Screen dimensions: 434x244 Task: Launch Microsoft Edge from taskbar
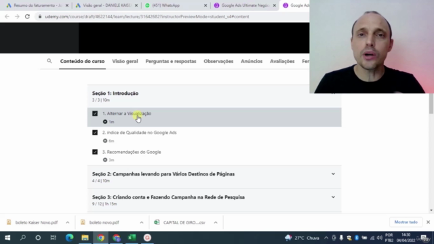[69, 238]
